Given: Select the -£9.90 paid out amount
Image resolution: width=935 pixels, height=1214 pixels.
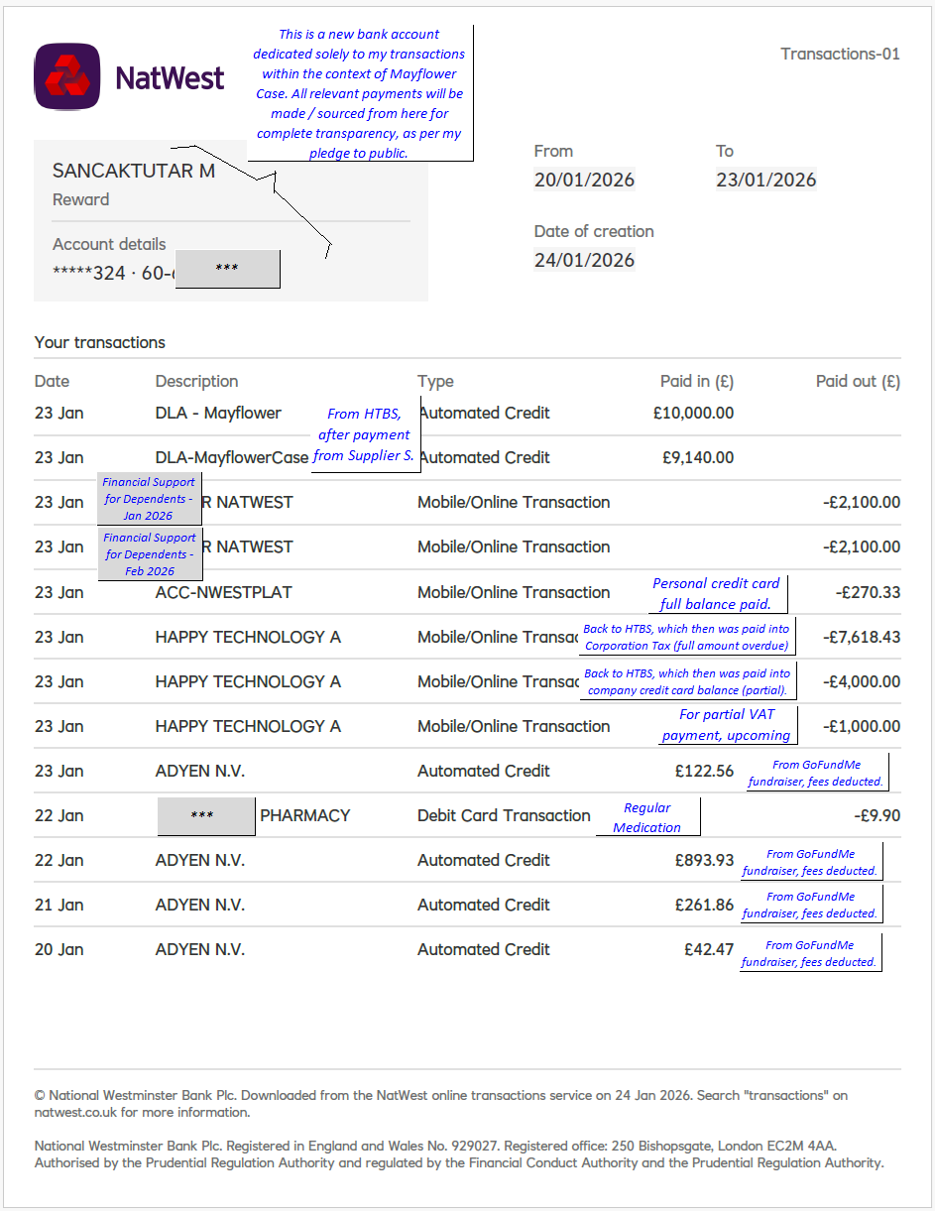Looking at the screenshot, I should point(877,815).
